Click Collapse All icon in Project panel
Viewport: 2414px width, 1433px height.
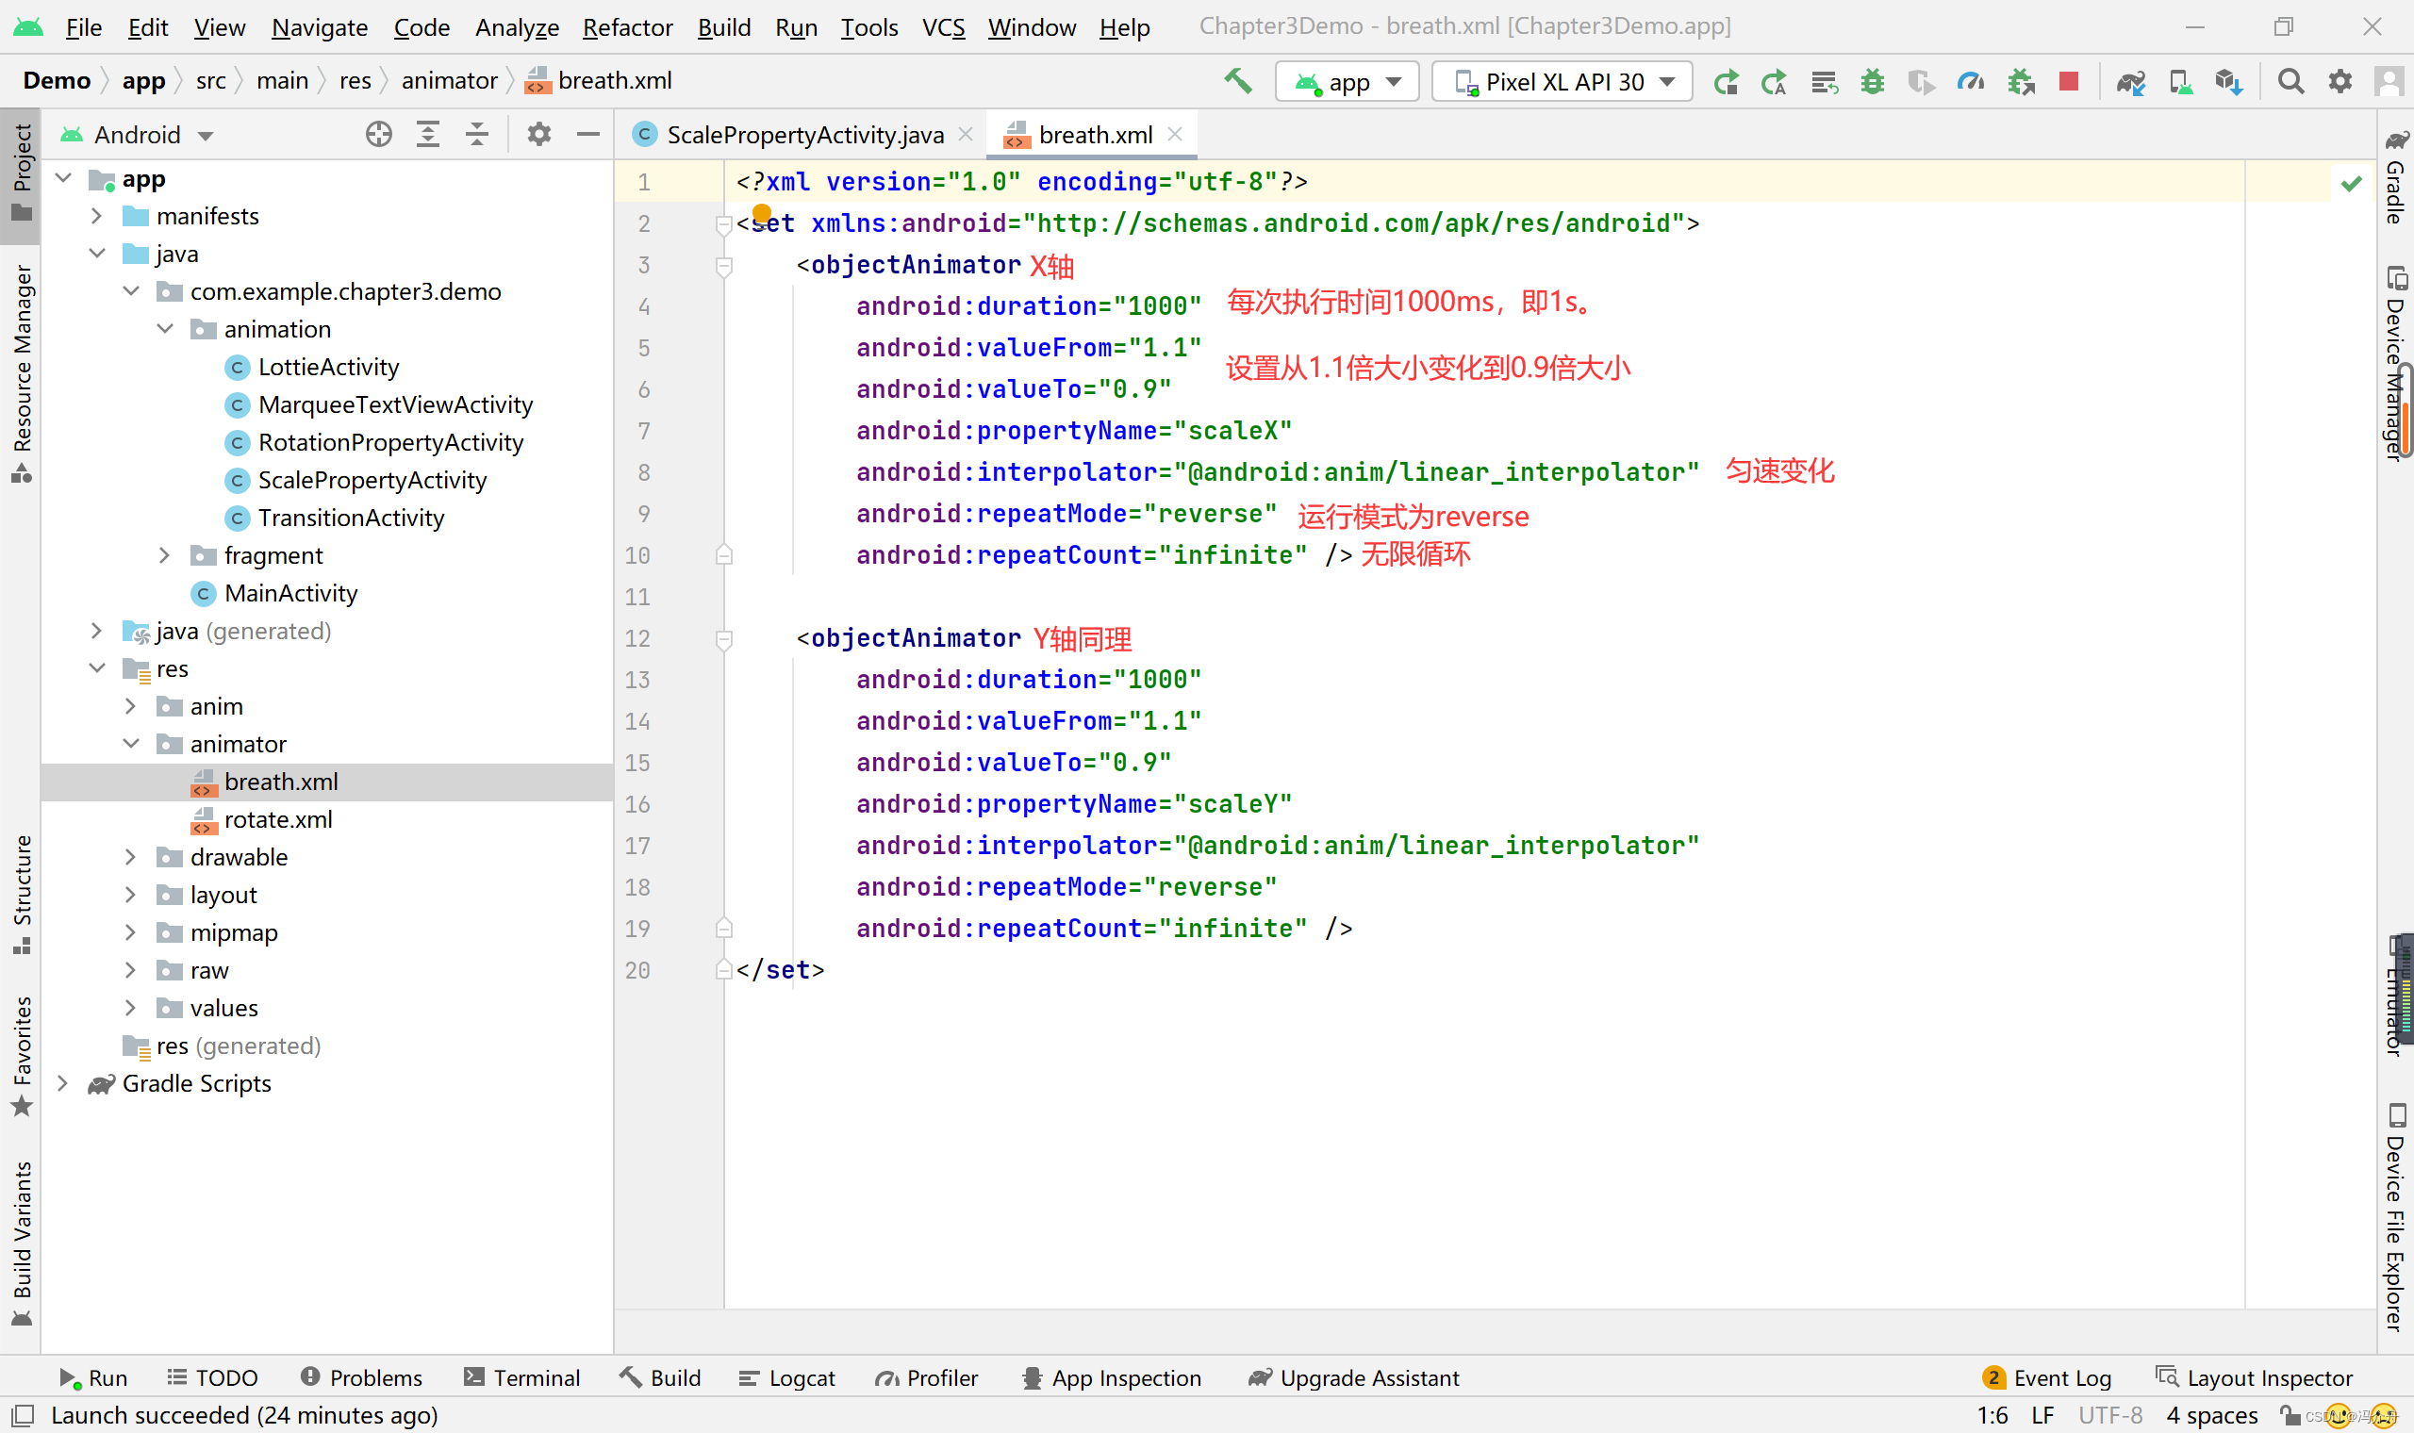pos(477,134)
